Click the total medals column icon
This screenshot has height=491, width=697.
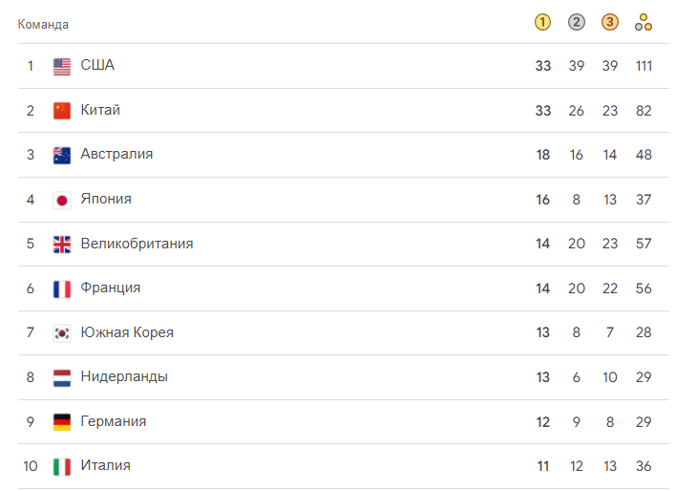[x=644, y=23]
